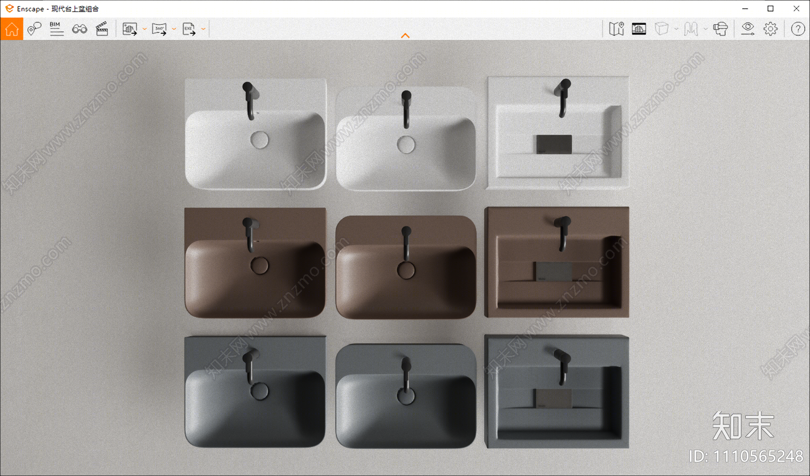Expand dropdown next to cube icon
The image size is (810, 476).
click(676, 29)
